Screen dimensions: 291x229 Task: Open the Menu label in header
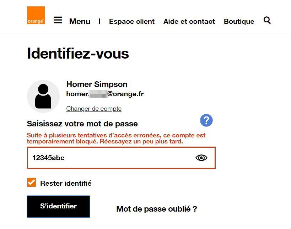(x=80, y=22)
